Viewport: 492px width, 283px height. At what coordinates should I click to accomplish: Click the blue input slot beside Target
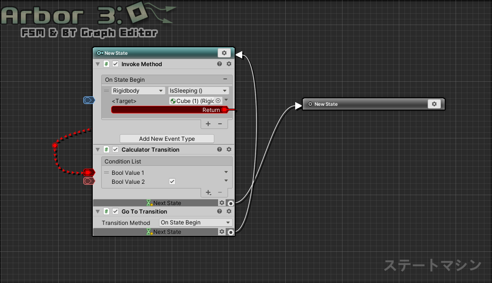pyautogui.click(x=88, y=100)
